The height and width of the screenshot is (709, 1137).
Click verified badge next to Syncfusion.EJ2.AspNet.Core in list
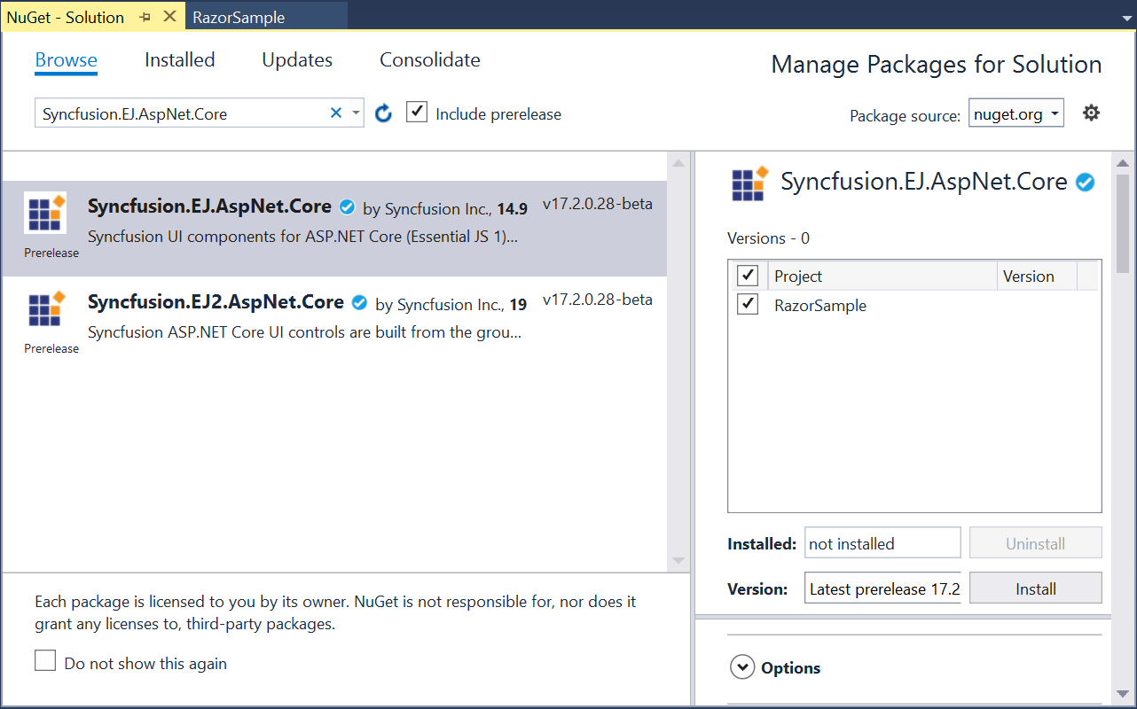coord(359,303)
